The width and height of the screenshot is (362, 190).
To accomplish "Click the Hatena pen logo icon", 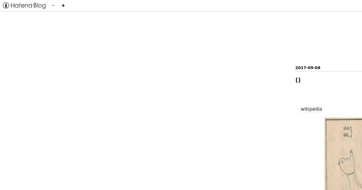I will pyautogui.click(x=6, y=5).
